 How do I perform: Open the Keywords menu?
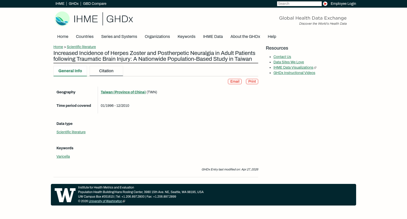click(x=186, y=37)
